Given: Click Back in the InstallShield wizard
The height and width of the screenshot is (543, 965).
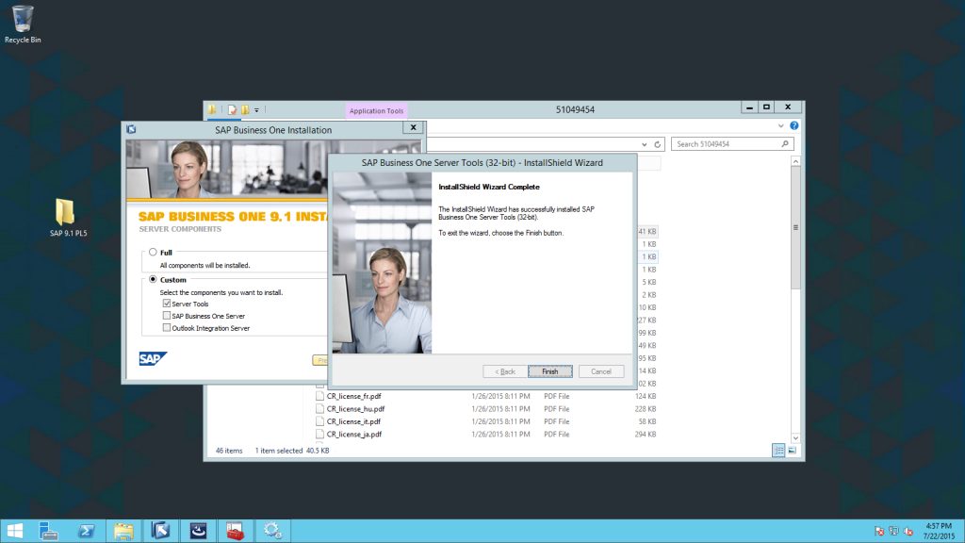Looking at the screenshot, I should pyautogui.click(x=505, y=371).
